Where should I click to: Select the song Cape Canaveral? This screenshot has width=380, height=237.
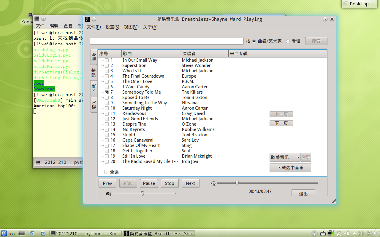click(x=138, y=140)
